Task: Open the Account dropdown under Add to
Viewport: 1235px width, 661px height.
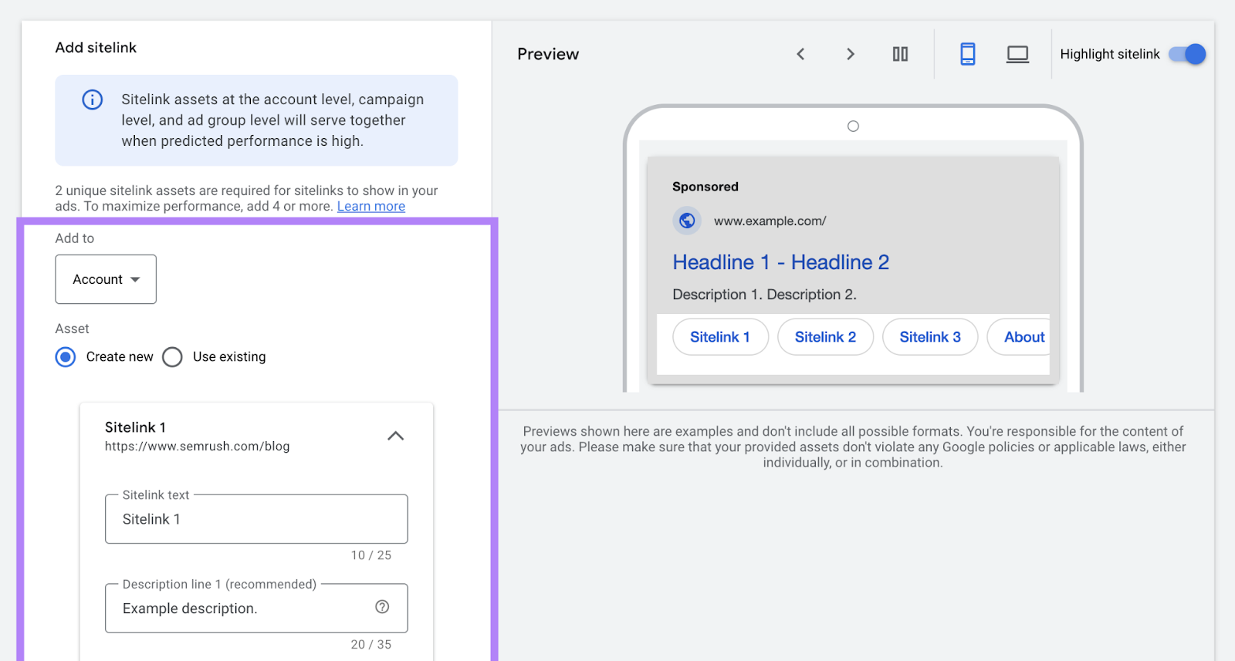Action: coord(106,279)
